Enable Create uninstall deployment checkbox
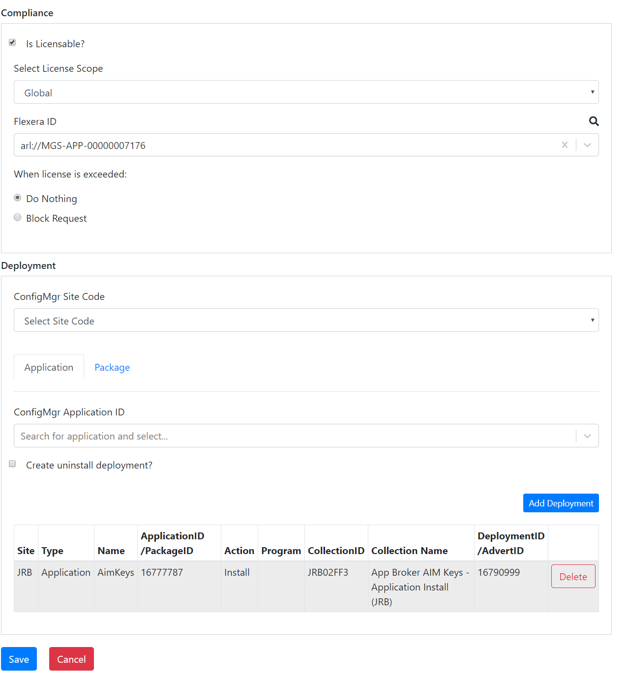 pyautogui.click(x=12, y=464)
